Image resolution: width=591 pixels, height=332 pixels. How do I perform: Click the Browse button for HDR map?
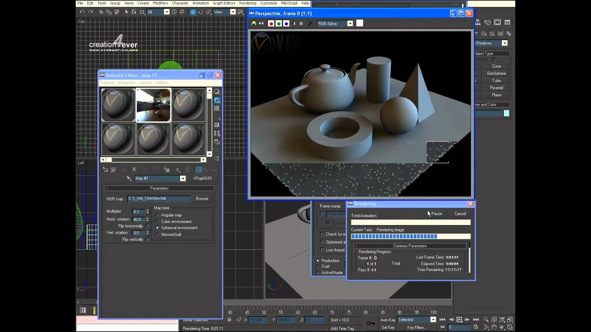click(x=202, y=199)
